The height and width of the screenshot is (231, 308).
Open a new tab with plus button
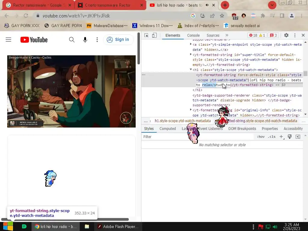(225, 5)
